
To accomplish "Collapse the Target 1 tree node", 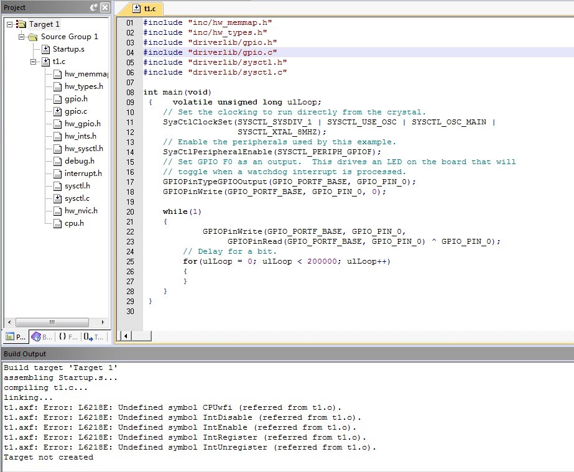I will tap(10, 24).
